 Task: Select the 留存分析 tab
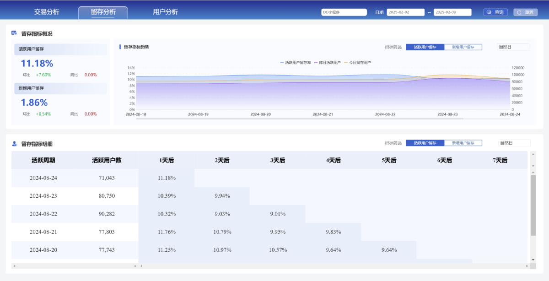click(103, 12)
